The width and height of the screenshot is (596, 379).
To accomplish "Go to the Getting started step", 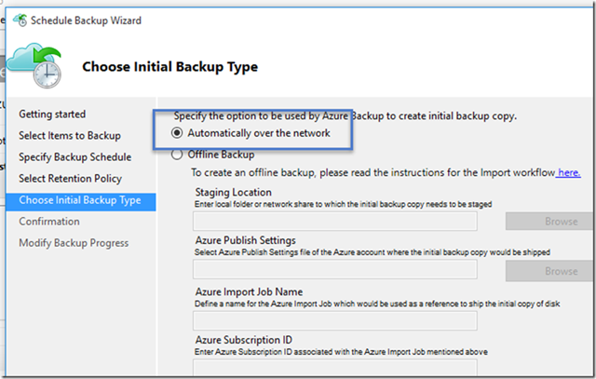I will (x=52, y=114).
